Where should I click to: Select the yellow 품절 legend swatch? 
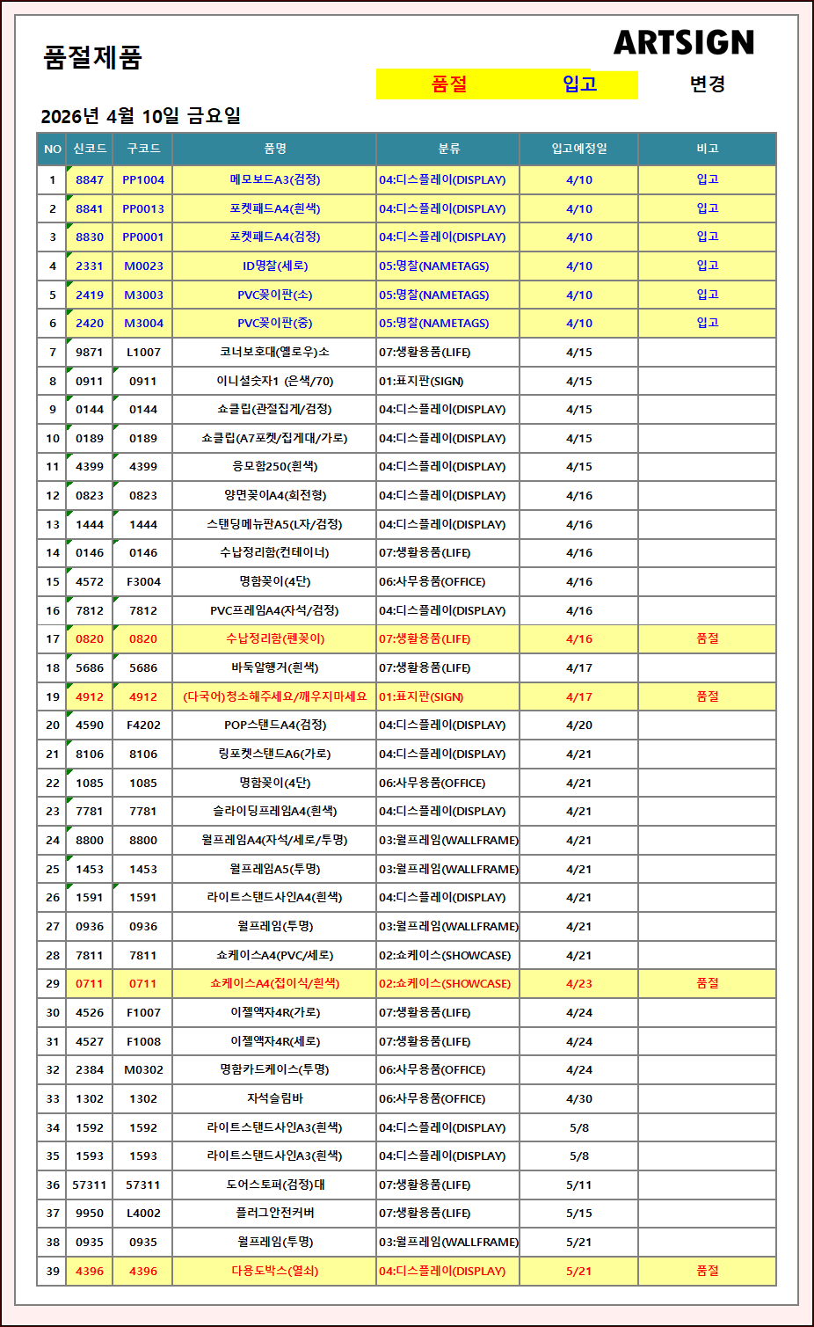point(449,84)
